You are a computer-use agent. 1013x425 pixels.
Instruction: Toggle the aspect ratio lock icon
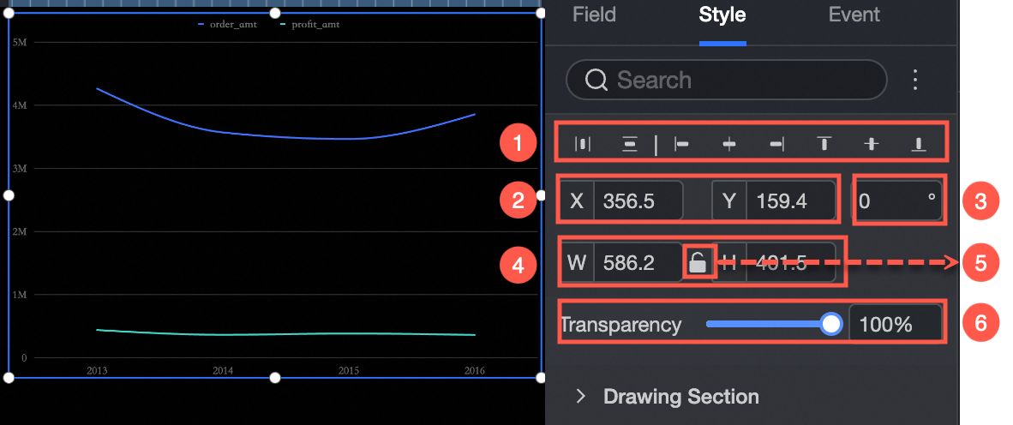tap(697, 263)
